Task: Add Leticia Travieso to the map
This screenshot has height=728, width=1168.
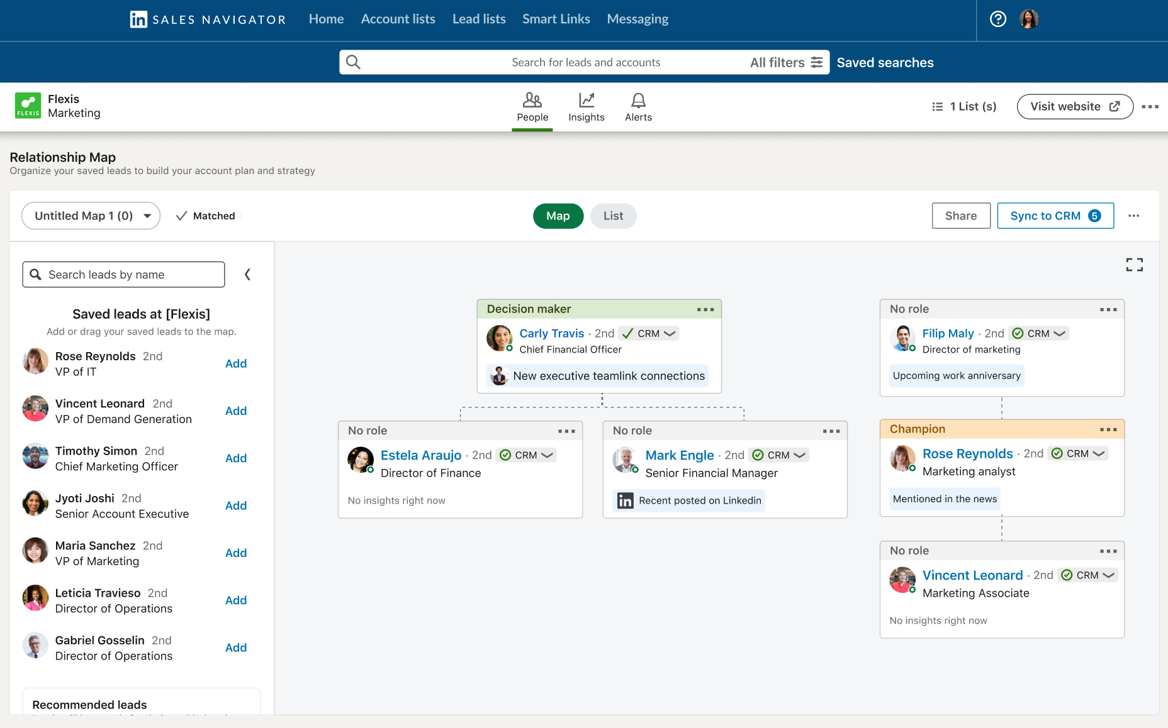Action: (236, 600)
